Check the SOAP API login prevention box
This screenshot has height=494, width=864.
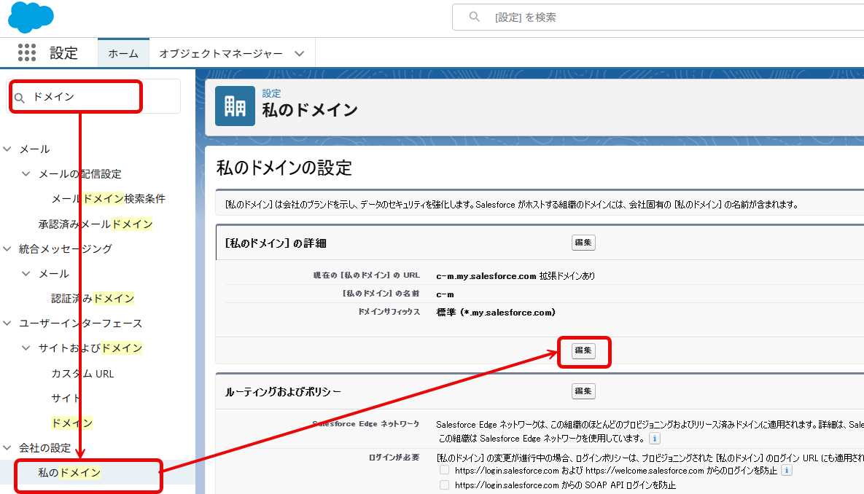tap(444, 485)
